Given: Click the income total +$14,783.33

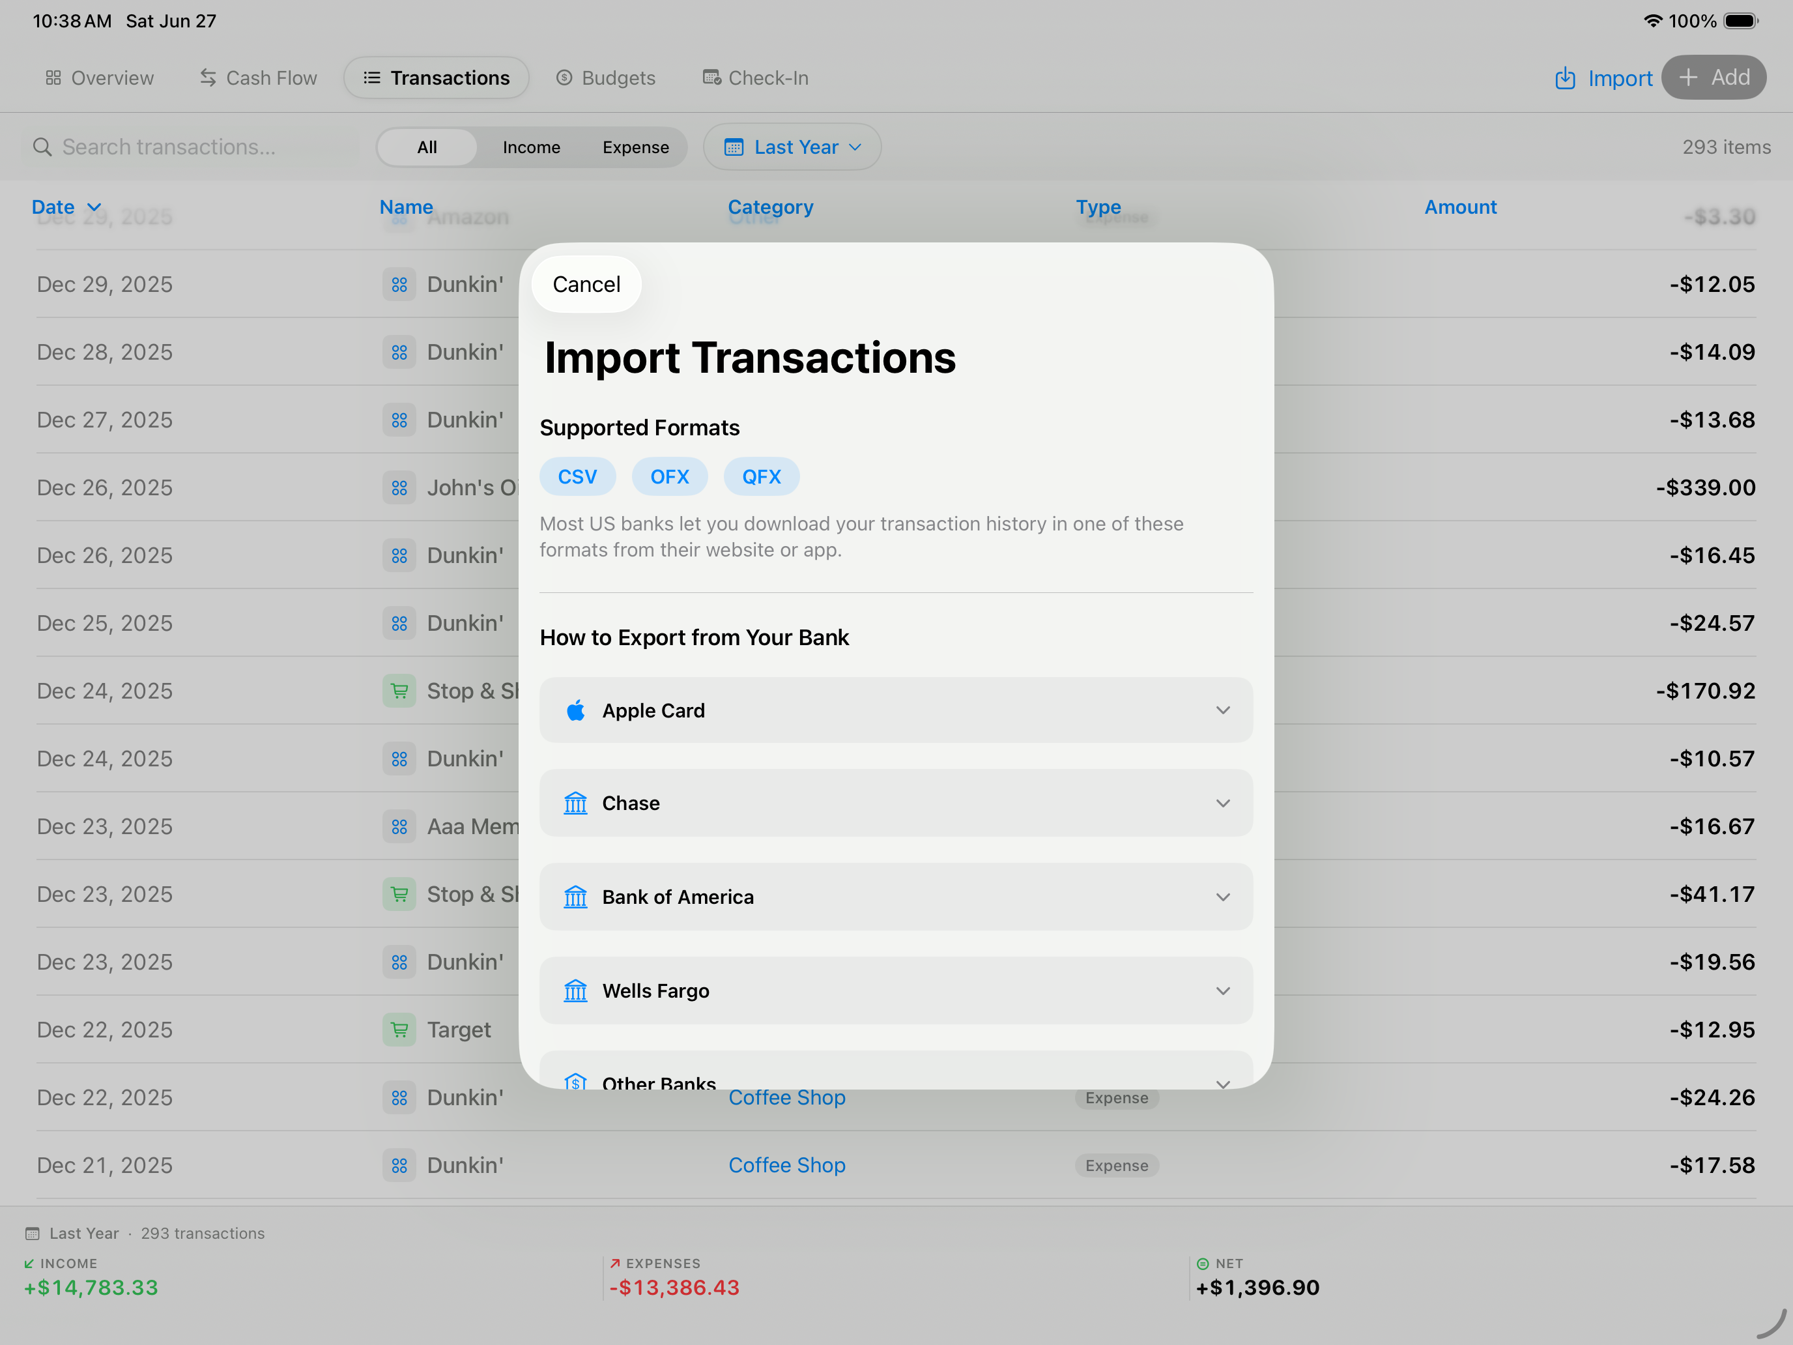Looking at the screenshot, I should pos(91,1288).
